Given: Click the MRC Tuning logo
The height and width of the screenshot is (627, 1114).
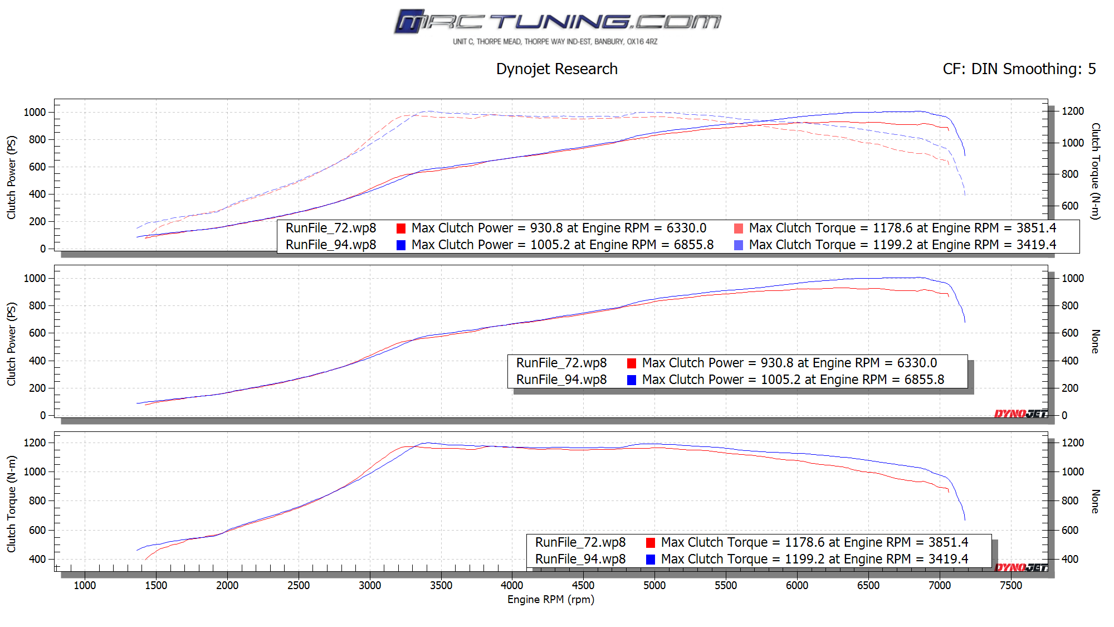Looking at the screenshot, I should [557, 21].
